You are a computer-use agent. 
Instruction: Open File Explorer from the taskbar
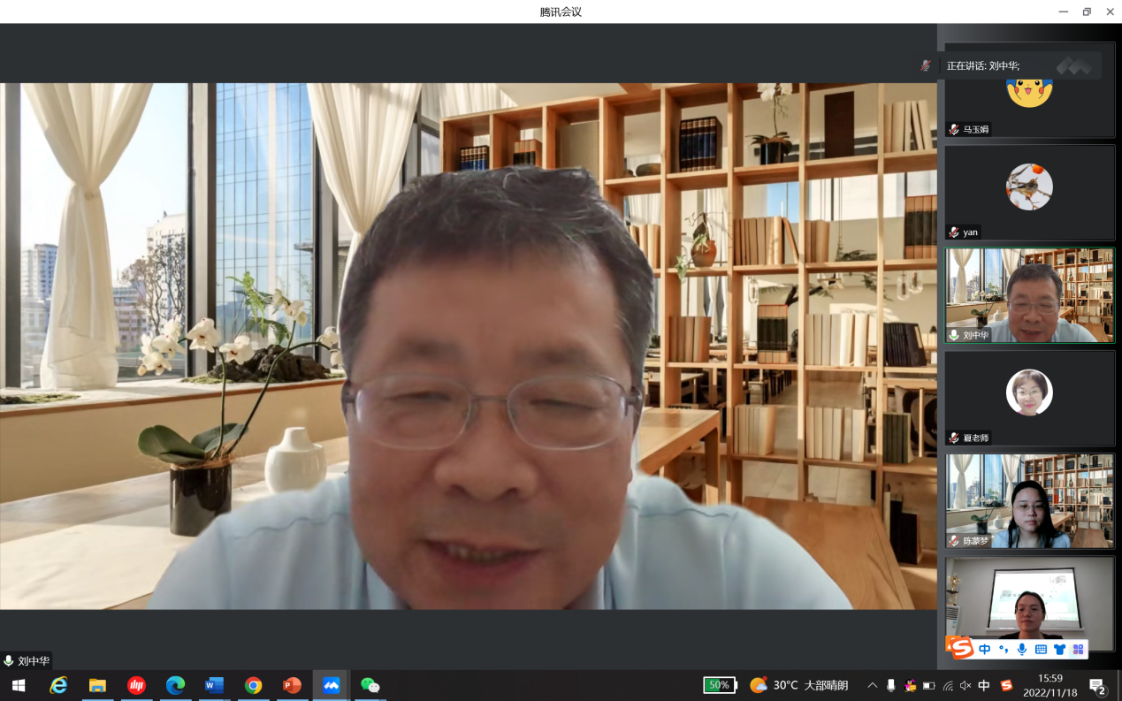(97, 685)
